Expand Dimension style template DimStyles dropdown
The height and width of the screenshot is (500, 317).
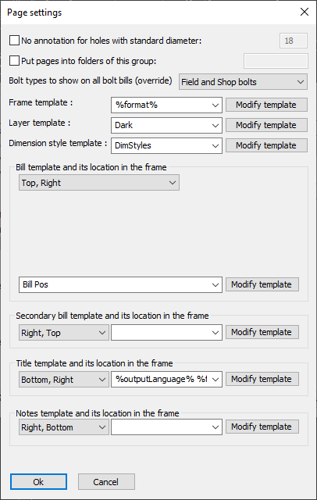(166, 146)
